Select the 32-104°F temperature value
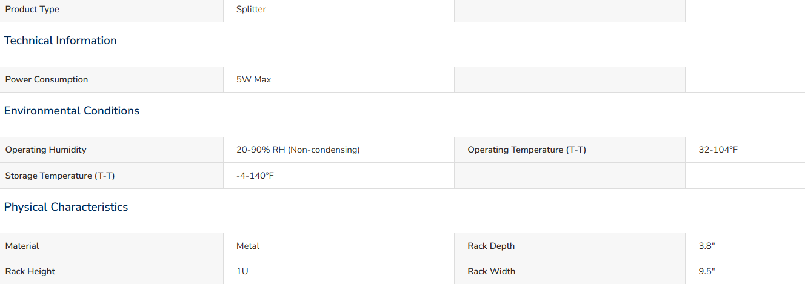Screen dimensions: 805x284 click(718, 150)
